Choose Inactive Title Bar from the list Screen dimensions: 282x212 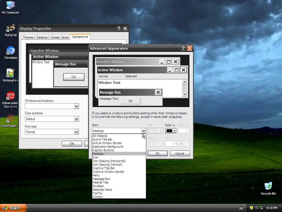119,168
